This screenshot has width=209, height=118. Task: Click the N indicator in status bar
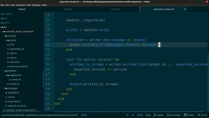pos(133,115)
